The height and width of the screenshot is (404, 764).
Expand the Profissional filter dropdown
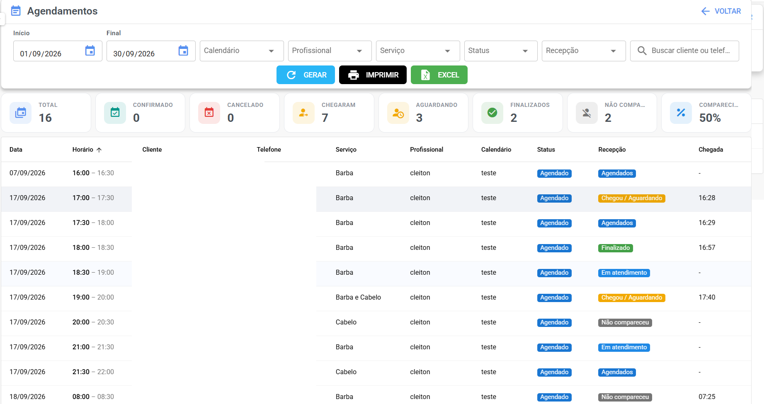[x=330, y=51]
